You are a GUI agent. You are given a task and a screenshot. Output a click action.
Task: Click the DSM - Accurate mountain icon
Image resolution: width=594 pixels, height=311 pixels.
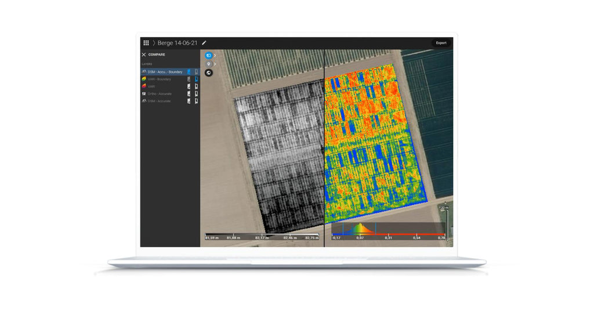(x=144, y=101)
